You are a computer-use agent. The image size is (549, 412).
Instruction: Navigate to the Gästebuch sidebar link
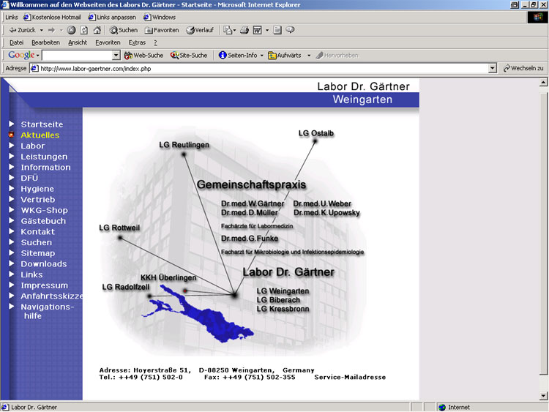point(43,221)
